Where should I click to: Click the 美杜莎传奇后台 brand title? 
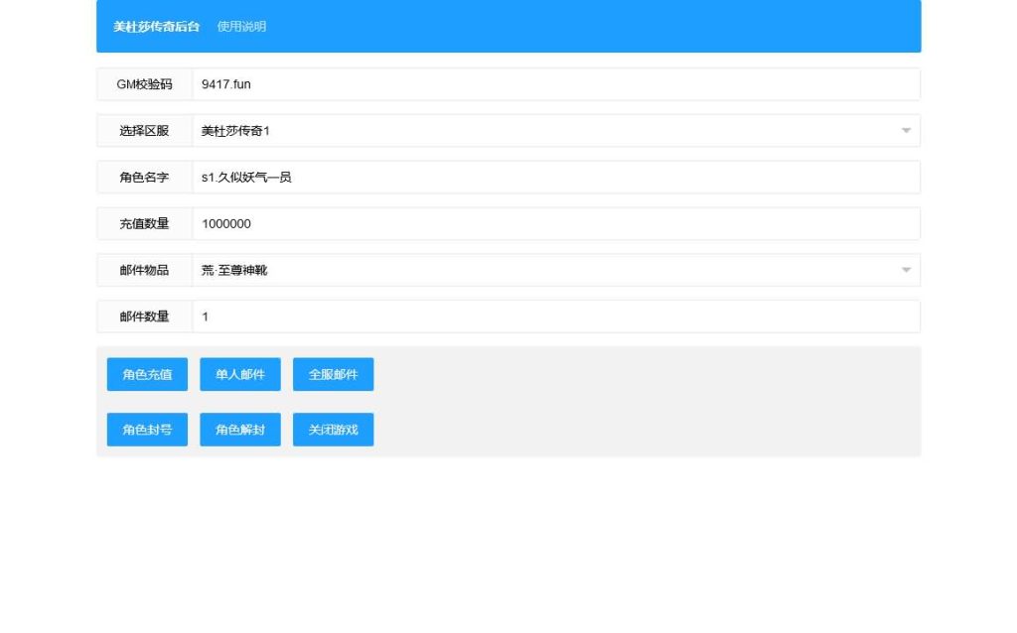click(154, 27)
